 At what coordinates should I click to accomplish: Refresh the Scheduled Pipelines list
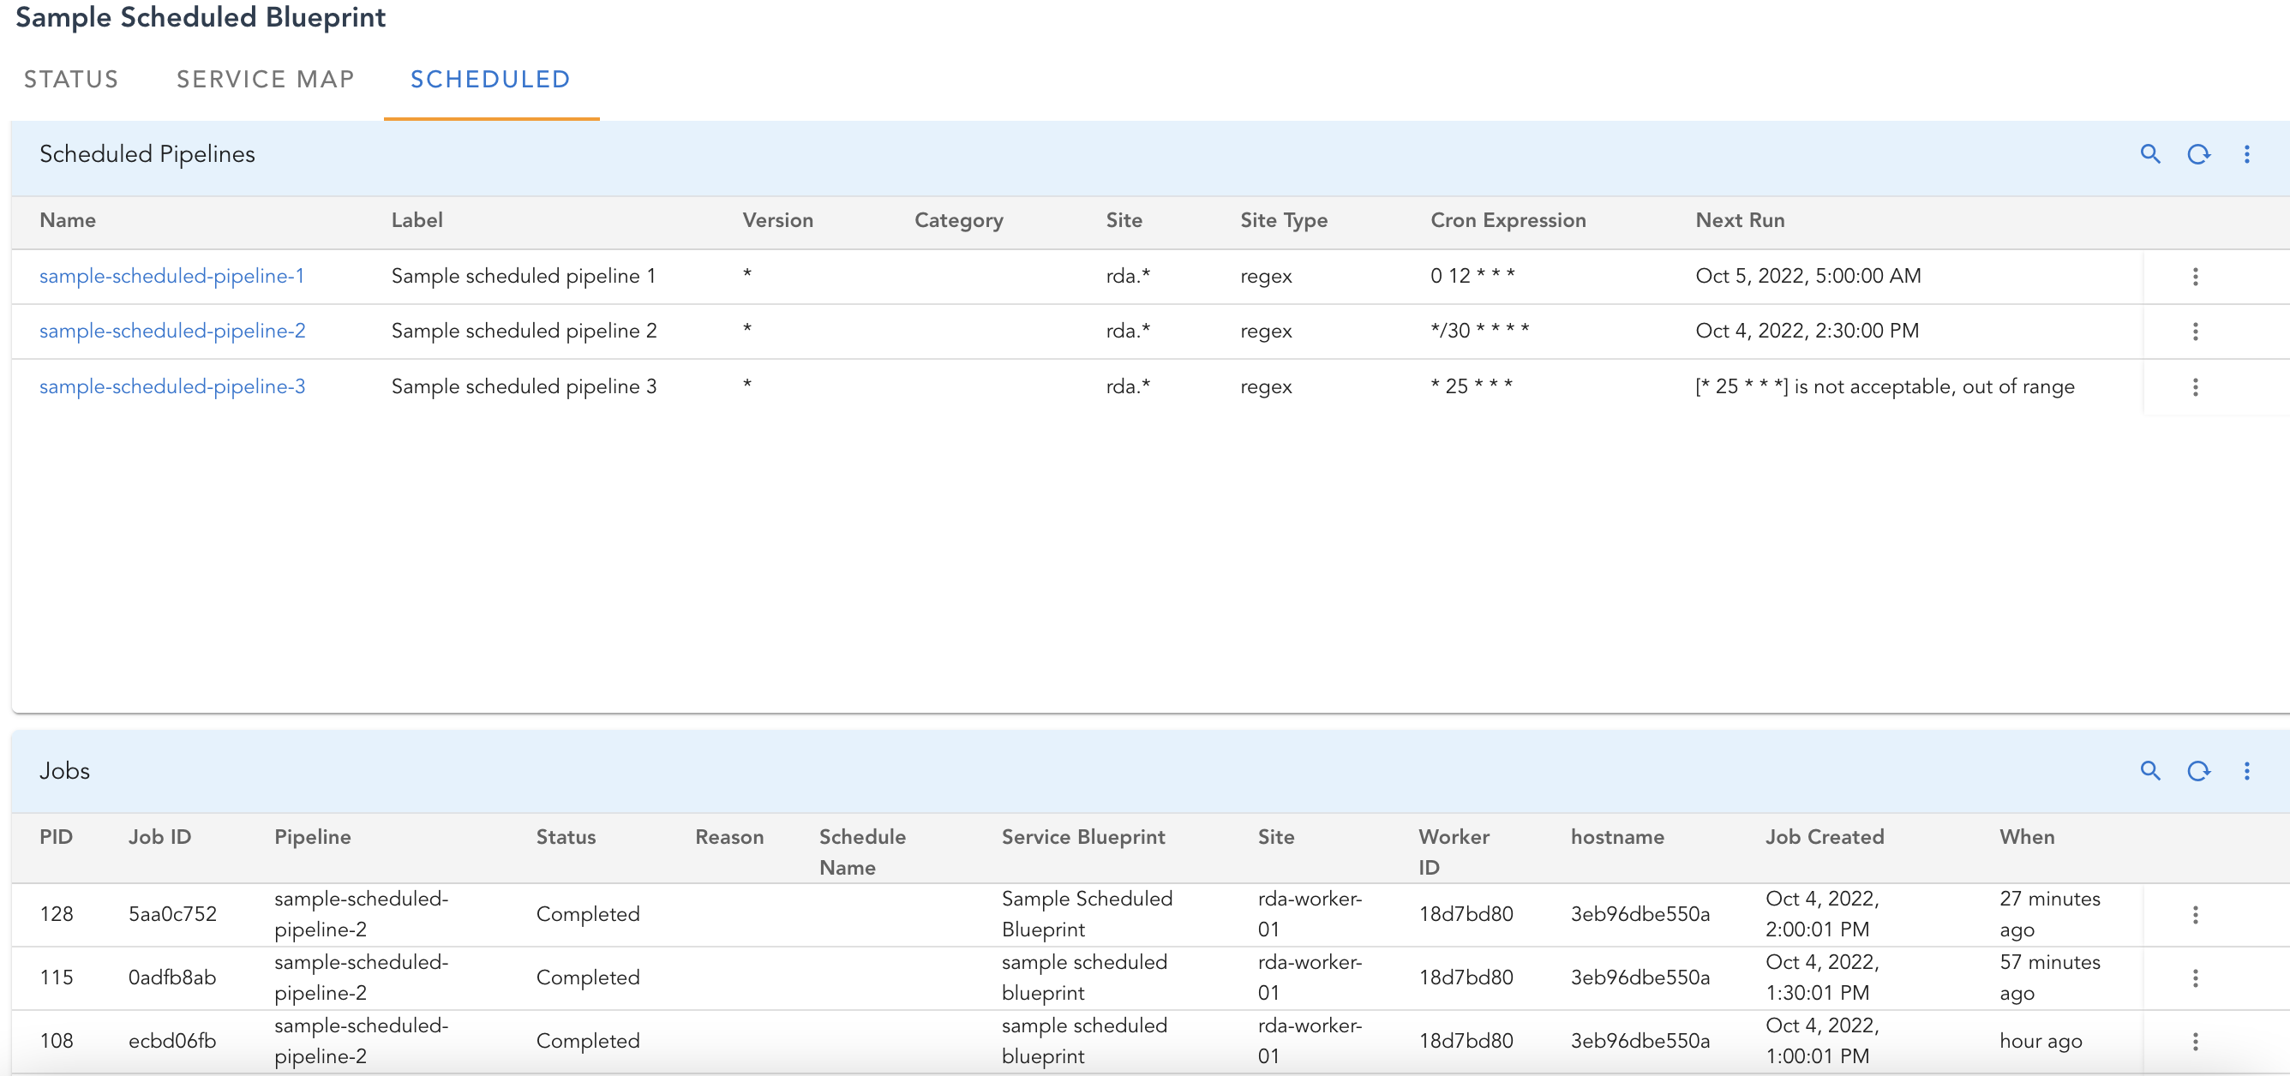2199,153
